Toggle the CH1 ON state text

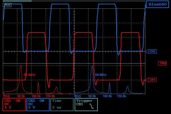click(18, 101)
